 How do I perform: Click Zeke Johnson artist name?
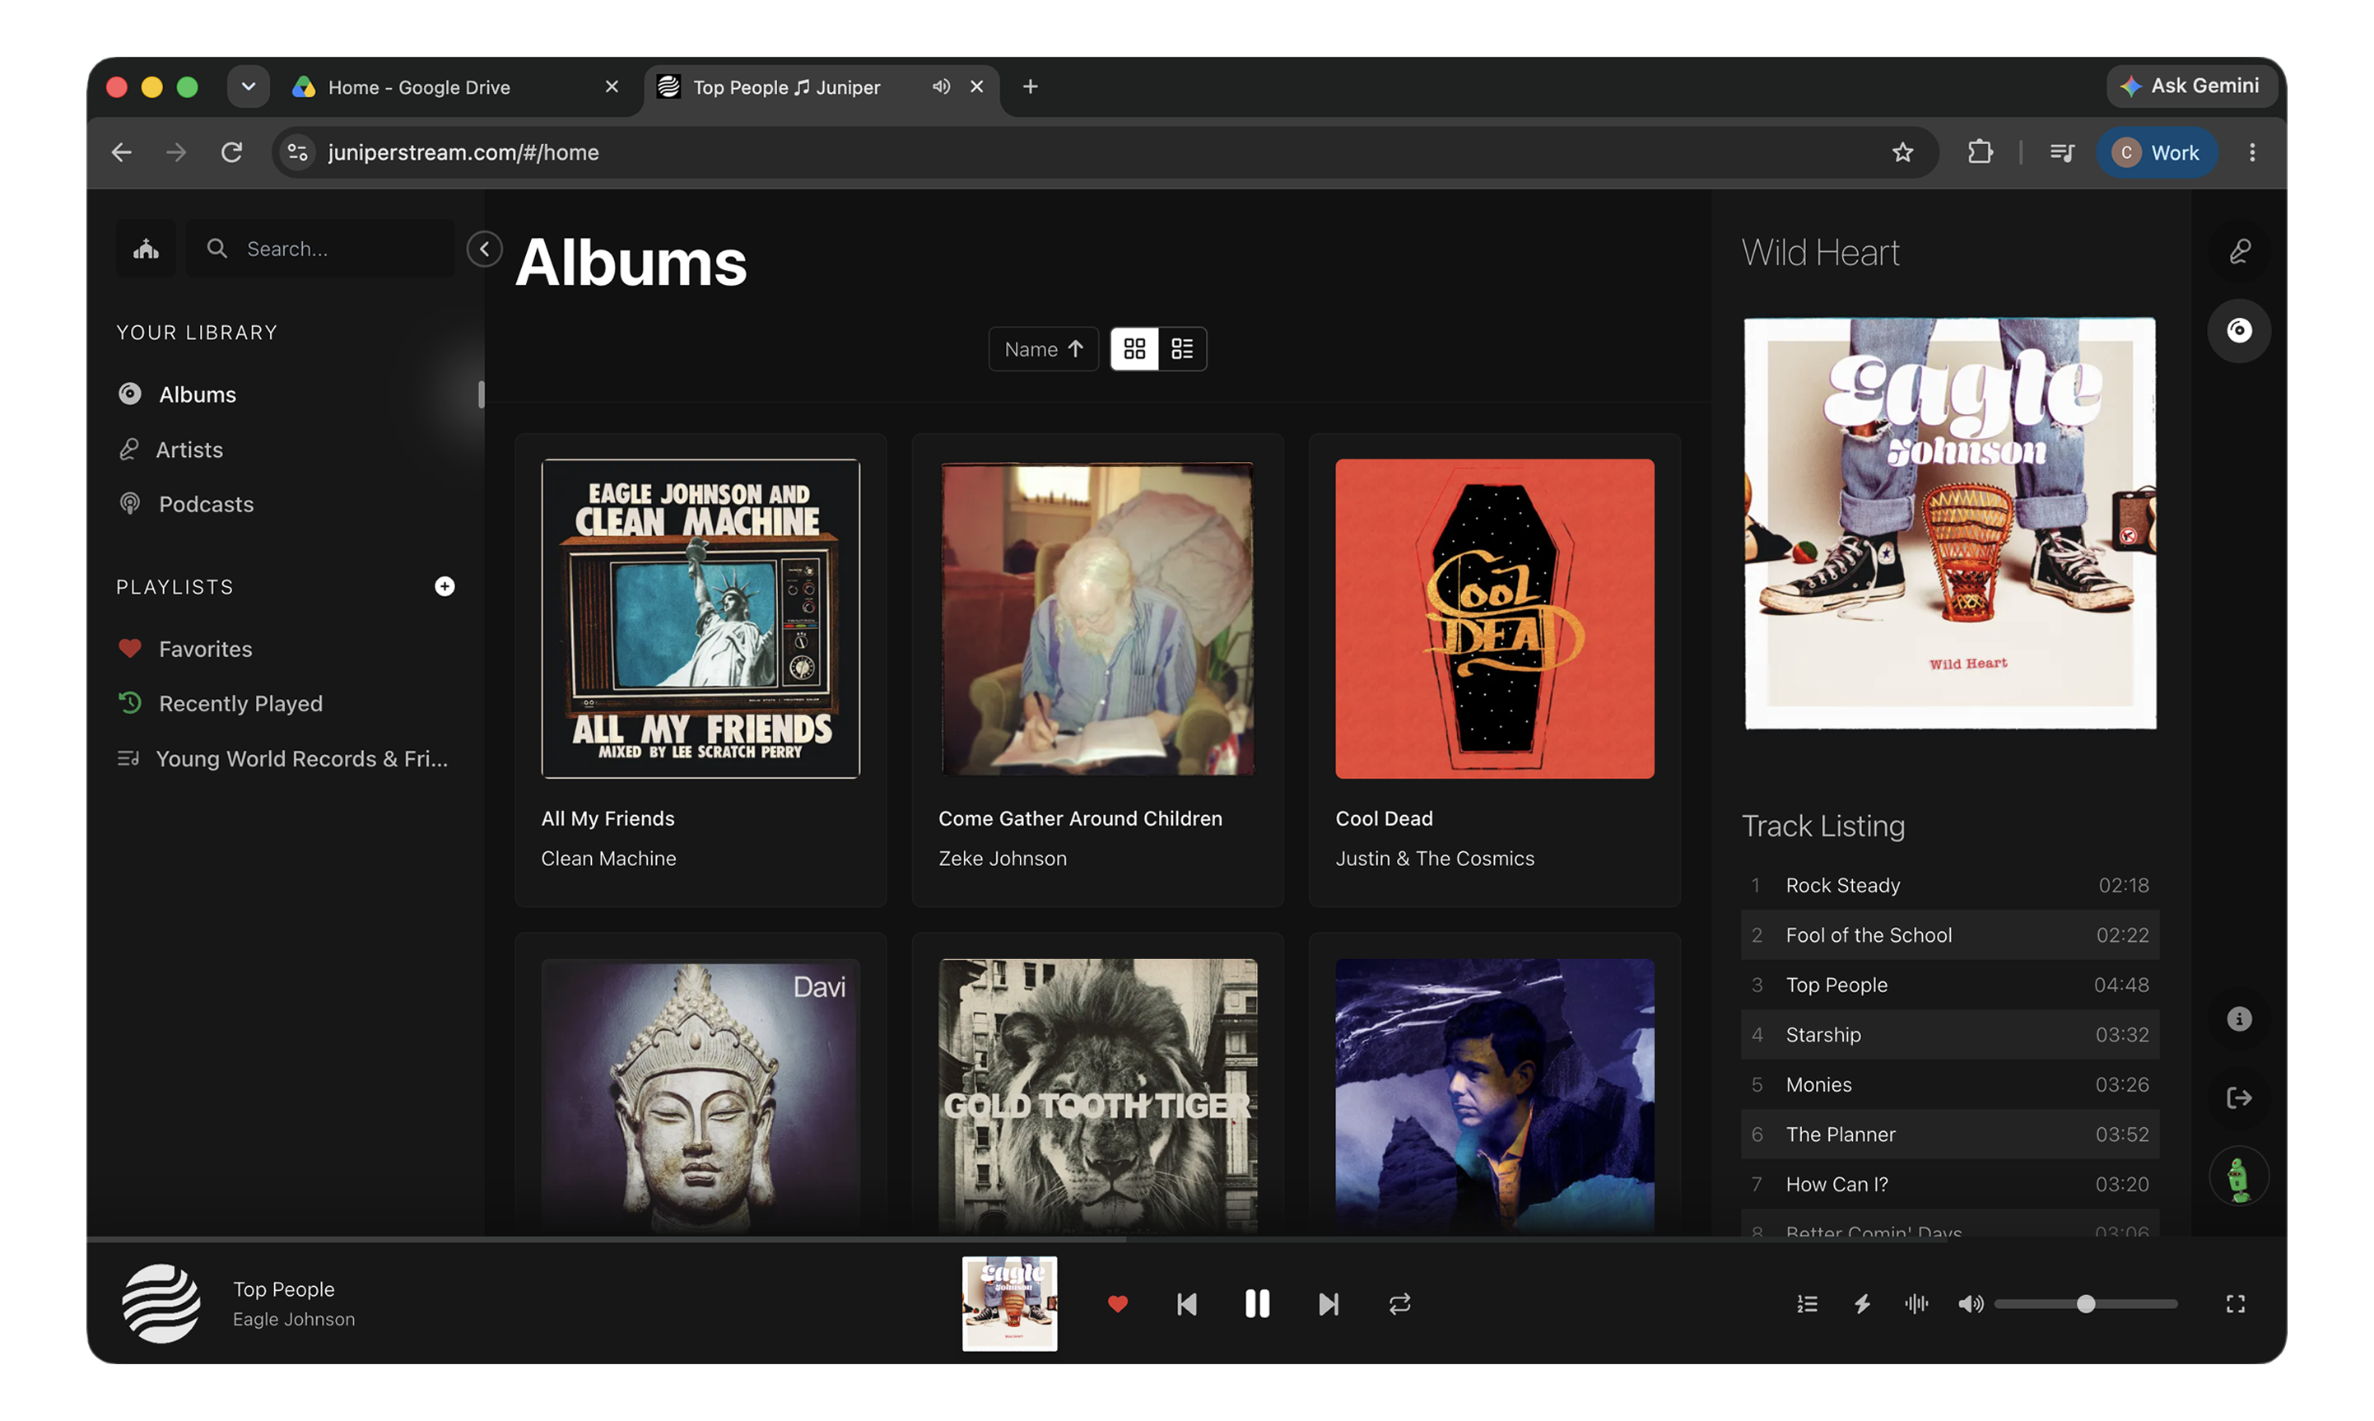click(x=1003, y=858)
